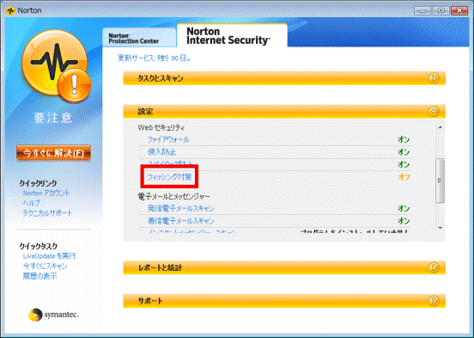Image resolution: width=474 pixels, height=338 pixels.
Task: Open 発信電子メールスキャン settings
Action: pos(181,208)
